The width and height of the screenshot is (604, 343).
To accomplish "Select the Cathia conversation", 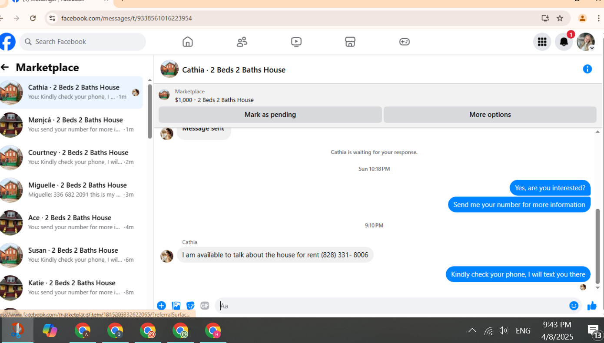I will (71, 92).
